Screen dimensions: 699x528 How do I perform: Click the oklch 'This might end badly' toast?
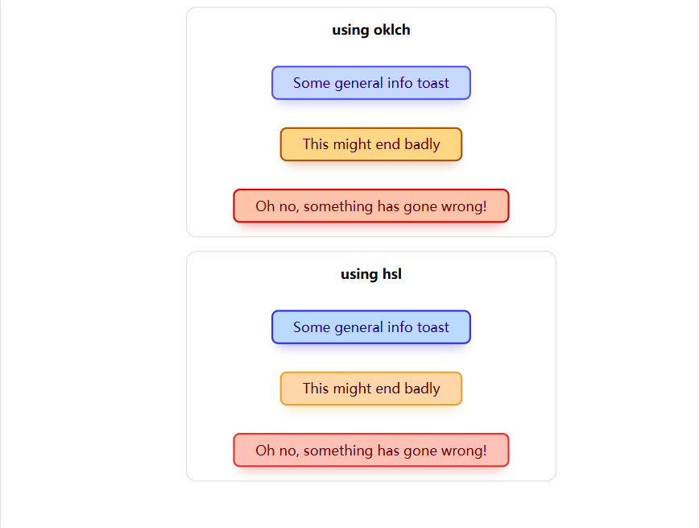pyautogui.click(x=370, y=144)
